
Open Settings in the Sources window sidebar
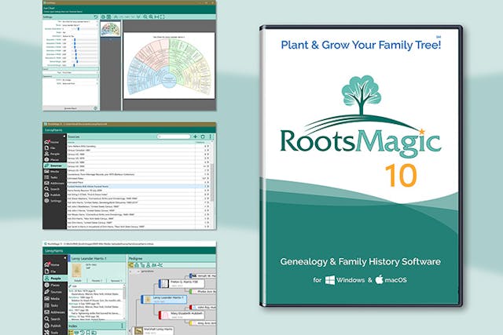pyautogui.click(x=53, y=201)
